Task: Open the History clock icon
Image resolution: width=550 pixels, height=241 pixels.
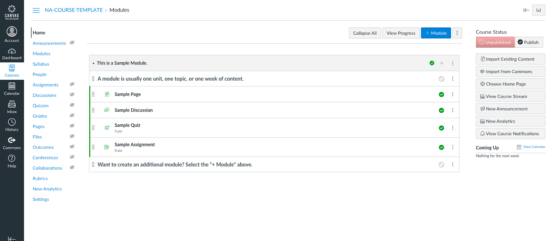Action: pos(12,125)
